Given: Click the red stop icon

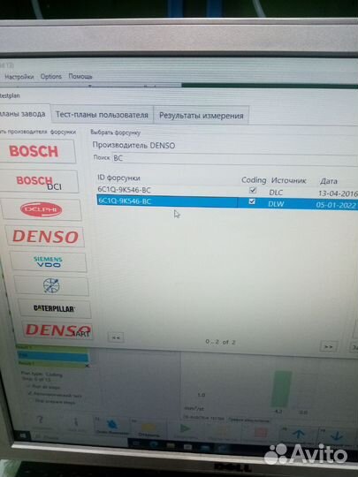Looking at the screenshot, I should coord(261,432).
